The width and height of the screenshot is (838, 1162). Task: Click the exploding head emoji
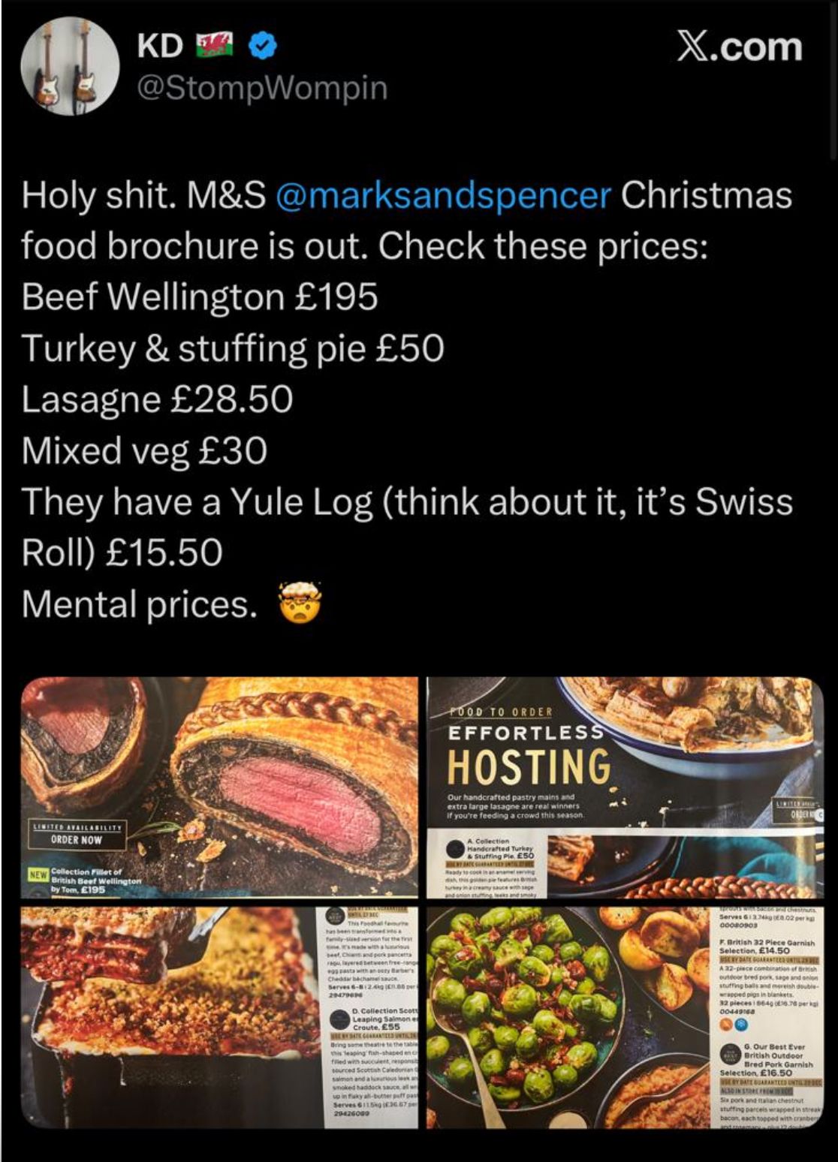pyautogui.click(x=300, y=604)
